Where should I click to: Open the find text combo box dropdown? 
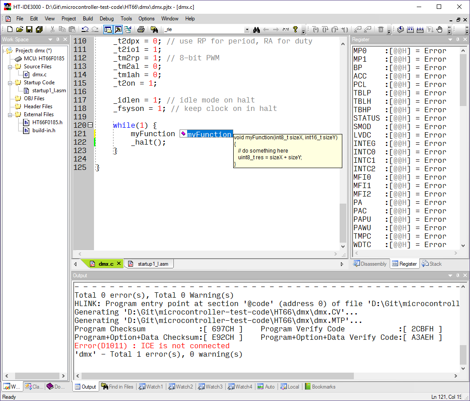point(247,30)
